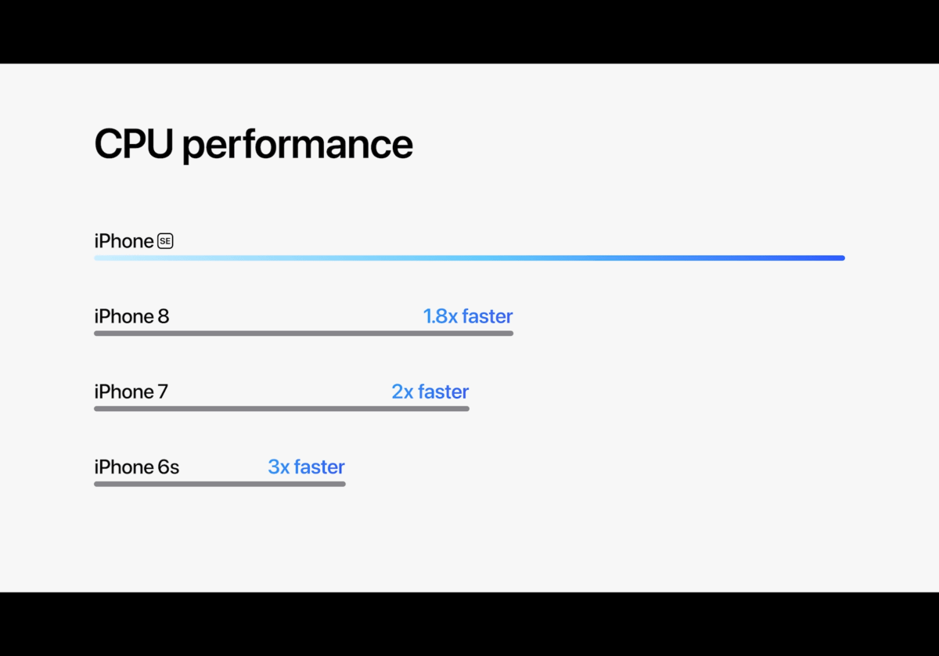Viewport: 939px width, 656px height.
Task: Select the iPhone 8 label
Action: (x=131, y=316)
